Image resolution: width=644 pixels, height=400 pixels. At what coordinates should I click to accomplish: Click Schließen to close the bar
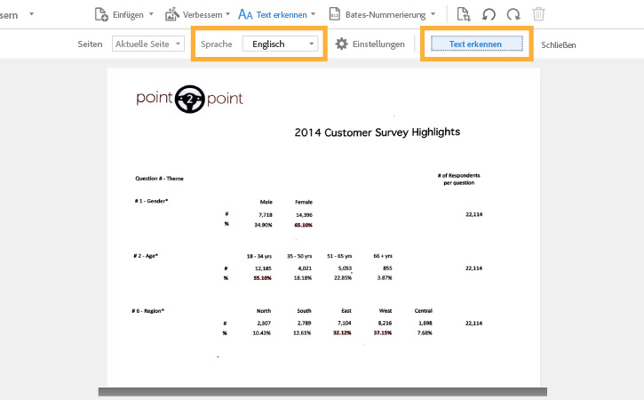[558, 44]
